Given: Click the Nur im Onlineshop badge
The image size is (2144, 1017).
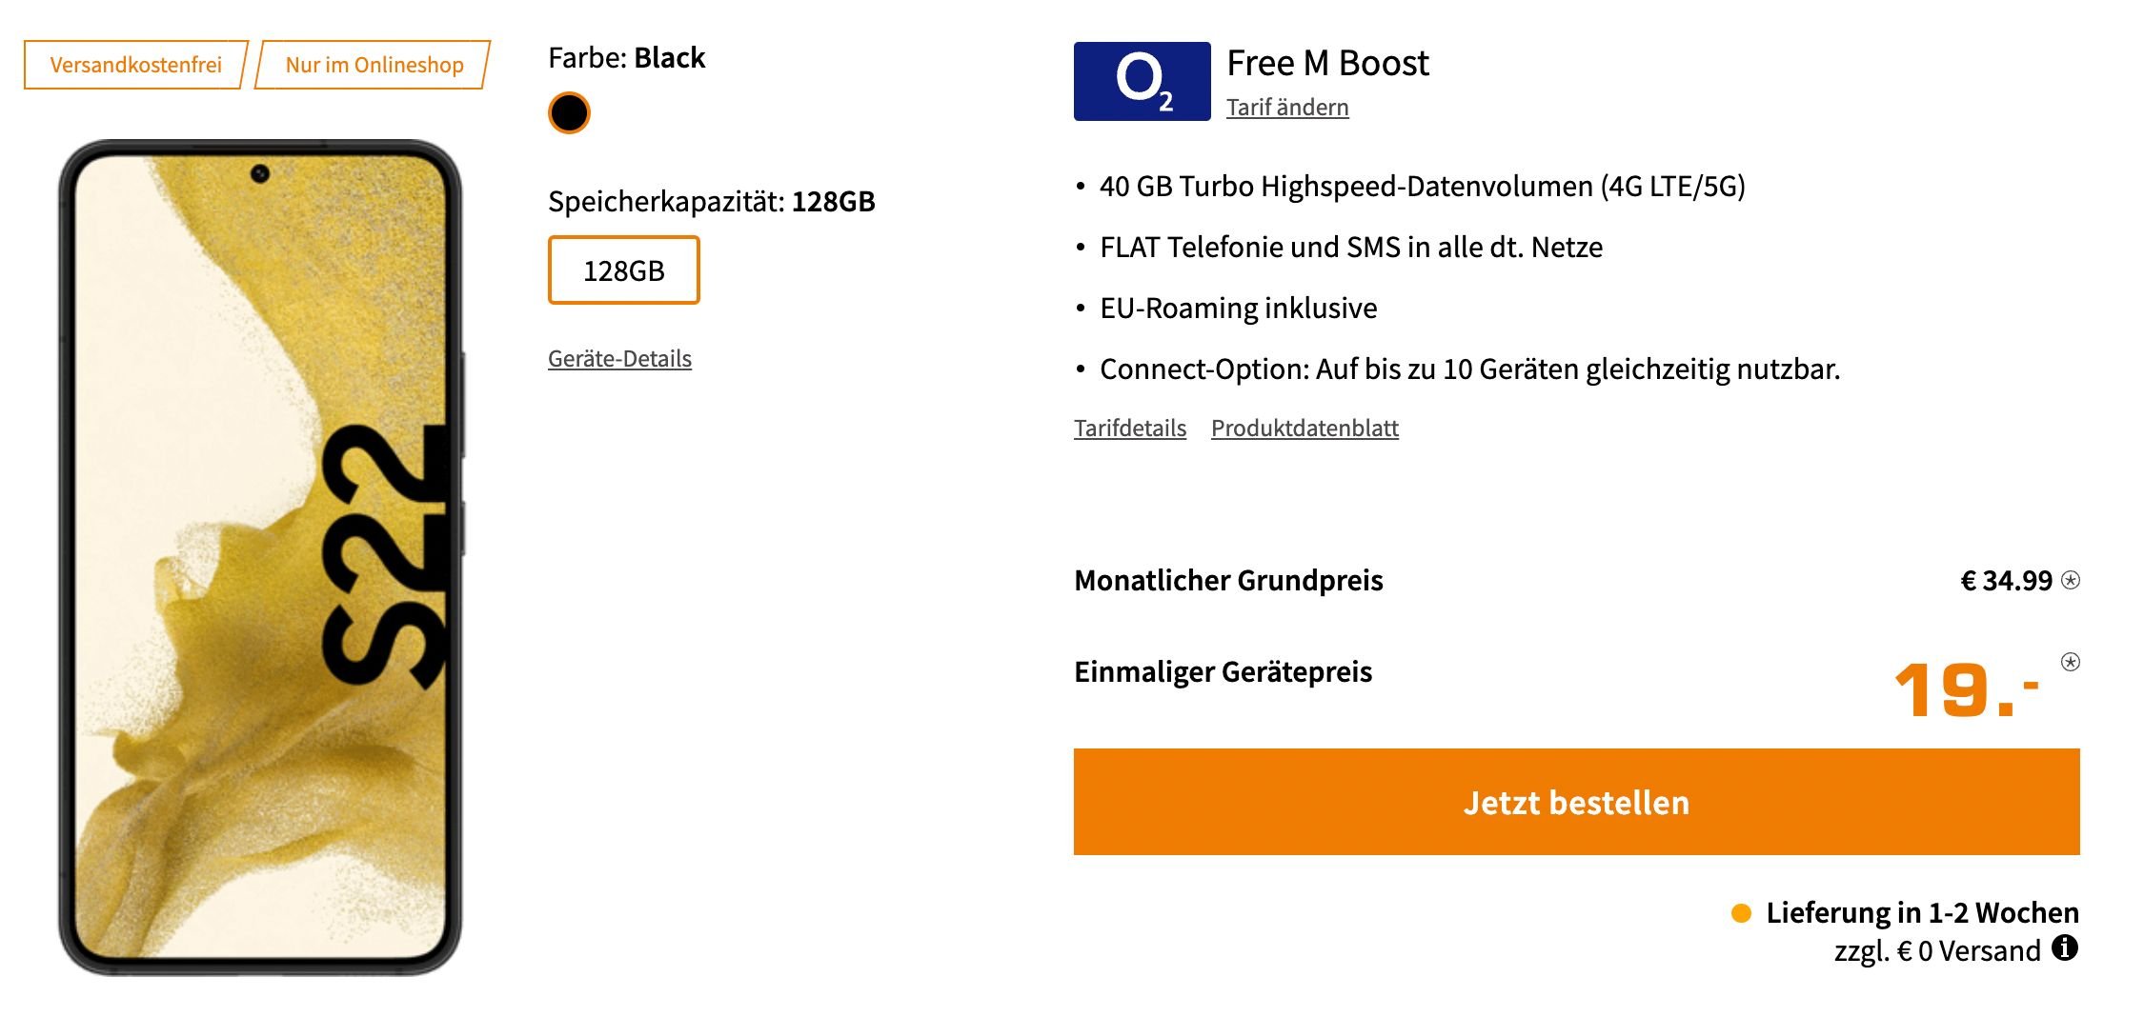Looking at the screenshot, I should tap(374, 65).
